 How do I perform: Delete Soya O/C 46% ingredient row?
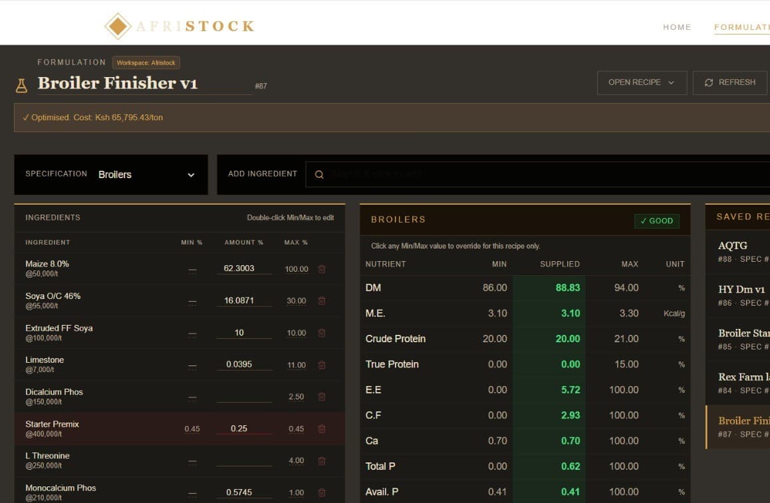click(x=322, y=301)
